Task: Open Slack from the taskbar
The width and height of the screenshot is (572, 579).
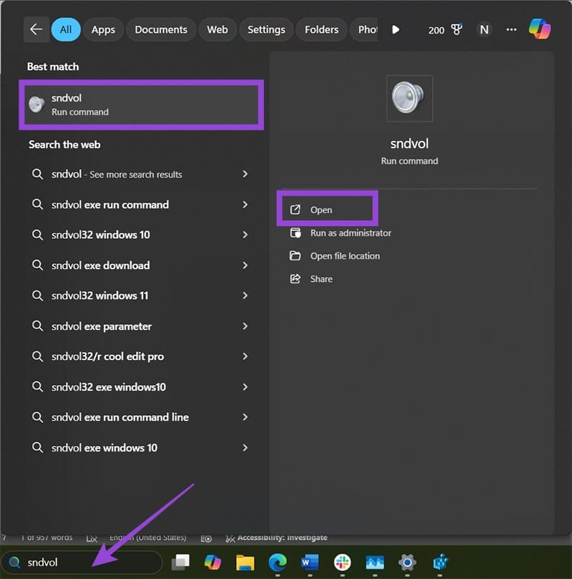Action: pyautogui.click(x=342, y=563)
